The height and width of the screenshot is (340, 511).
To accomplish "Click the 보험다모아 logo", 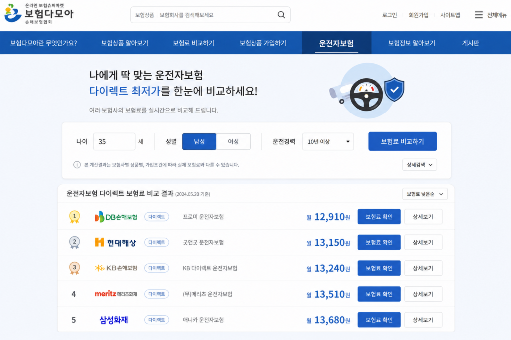I will [x=39, y=13].
